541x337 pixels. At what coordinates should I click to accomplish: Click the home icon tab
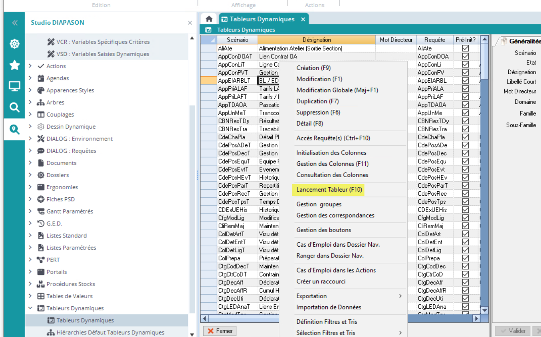pyautogui.click(x=208, y=19)
